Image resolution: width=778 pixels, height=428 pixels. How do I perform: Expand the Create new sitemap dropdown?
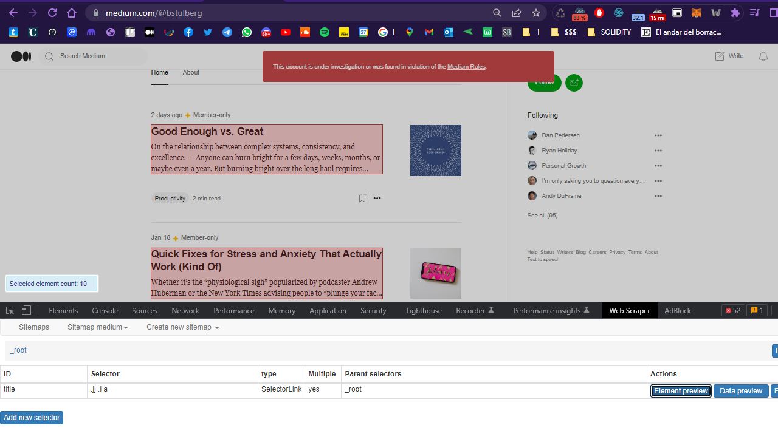[x=182, y=327]
